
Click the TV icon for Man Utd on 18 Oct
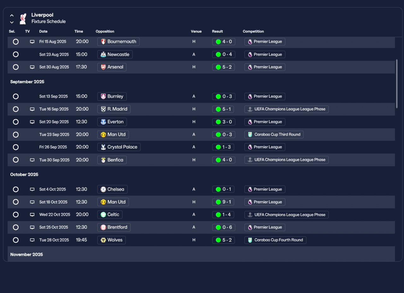coord(32,202)
